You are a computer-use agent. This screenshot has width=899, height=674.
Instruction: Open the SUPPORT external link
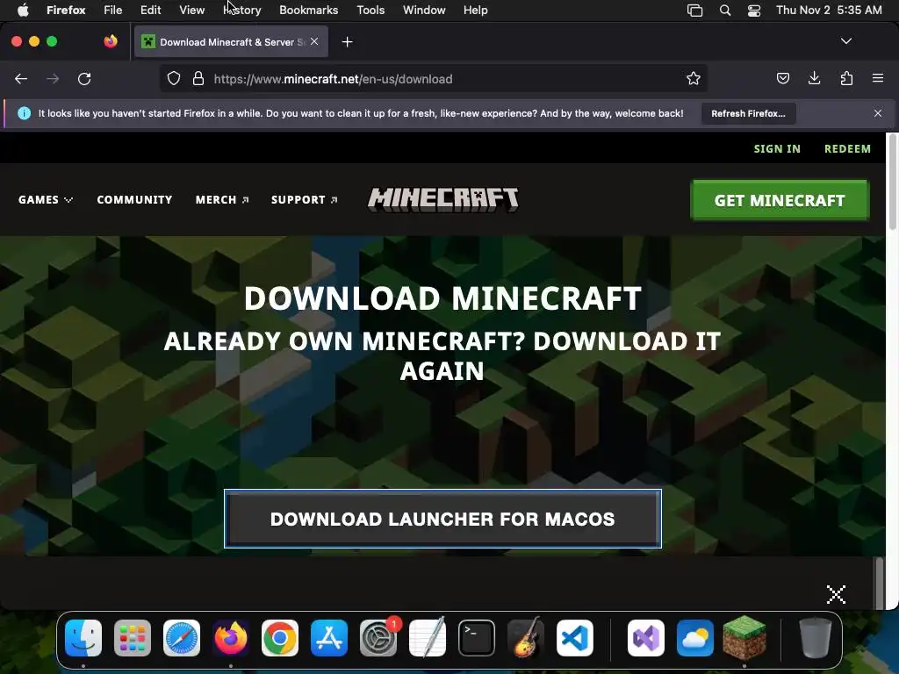[304, 199]
